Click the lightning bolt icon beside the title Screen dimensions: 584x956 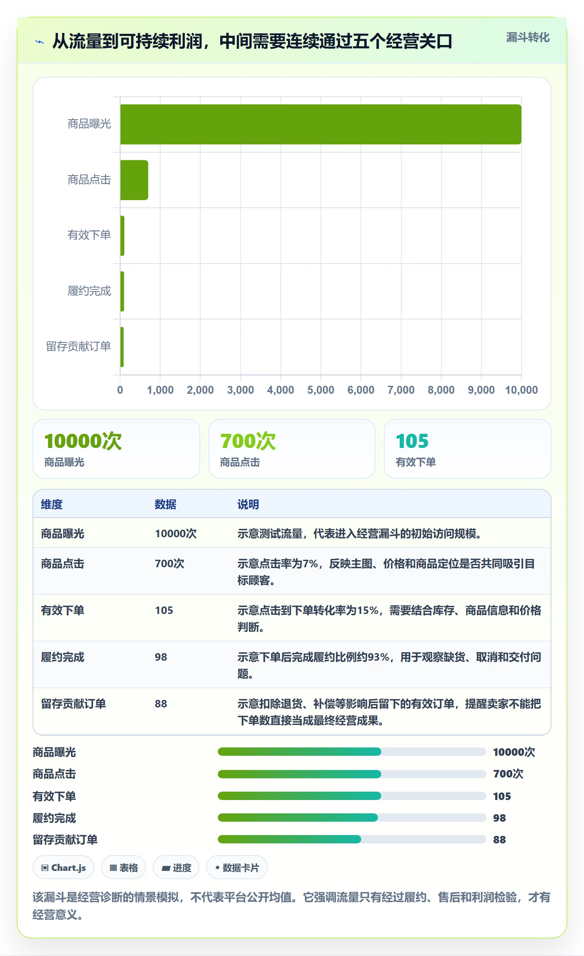point(40,42)
